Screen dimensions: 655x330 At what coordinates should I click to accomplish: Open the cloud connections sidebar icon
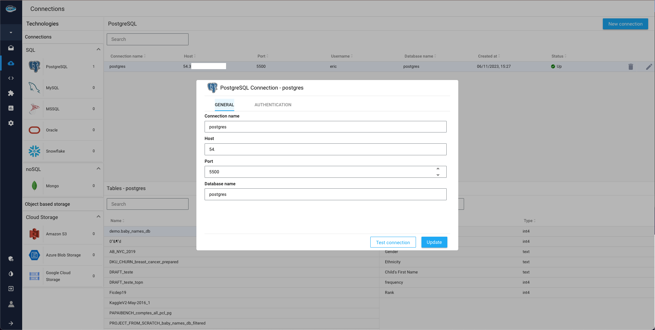[11, 63]
